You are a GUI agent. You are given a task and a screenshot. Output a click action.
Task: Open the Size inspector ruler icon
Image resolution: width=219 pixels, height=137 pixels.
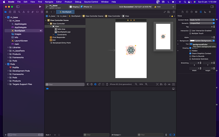(x=205, y=12)
